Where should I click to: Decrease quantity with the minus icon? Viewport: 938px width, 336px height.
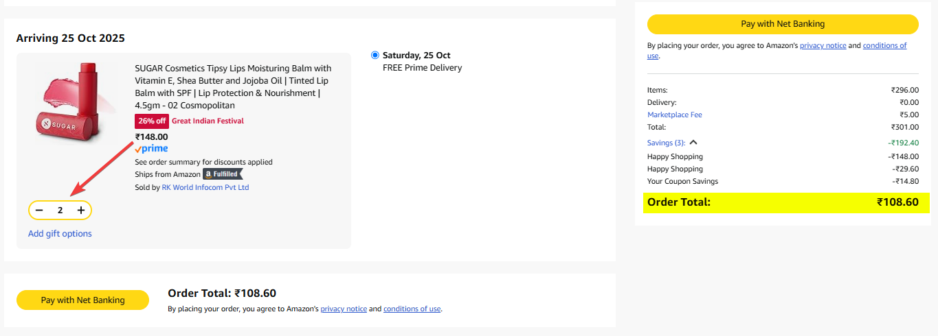[x=39, y=211]
